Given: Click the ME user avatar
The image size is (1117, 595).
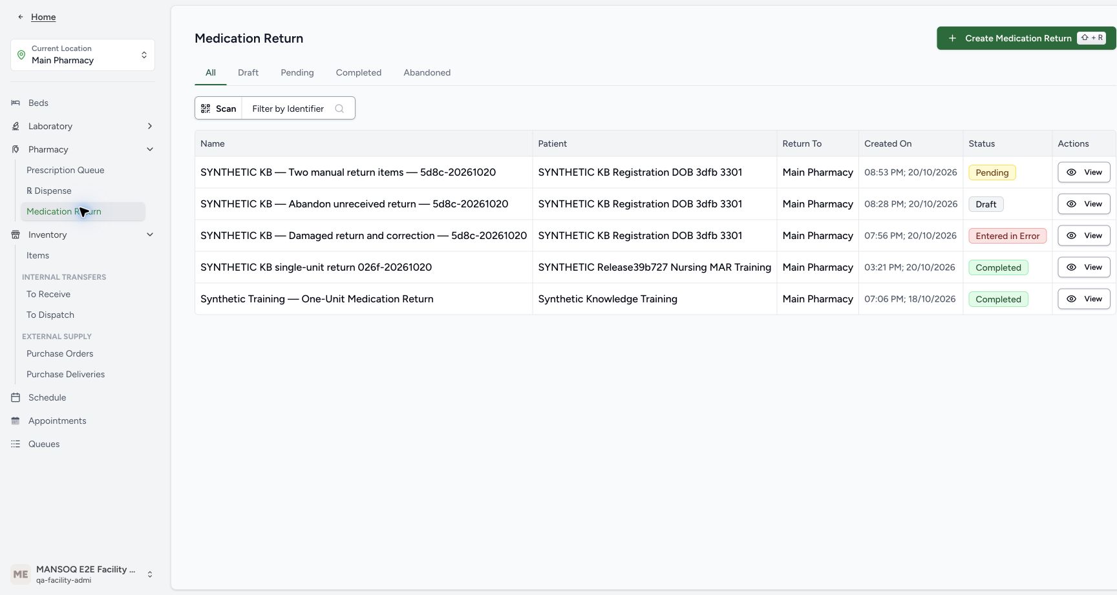Looking at the screenshot, I should pyautogui.click(x=21, y=574).
